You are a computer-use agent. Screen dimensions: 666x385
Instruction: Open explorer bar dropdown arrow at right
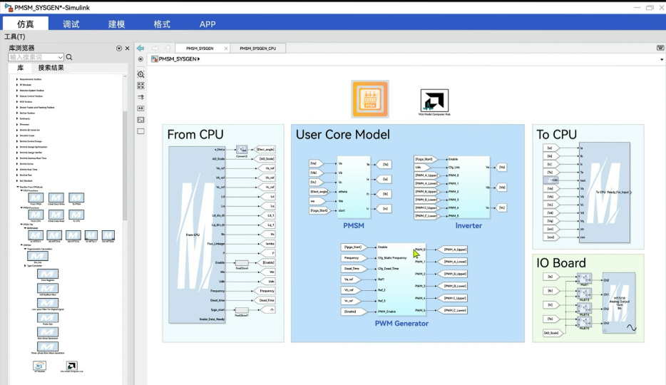[662, 59]
